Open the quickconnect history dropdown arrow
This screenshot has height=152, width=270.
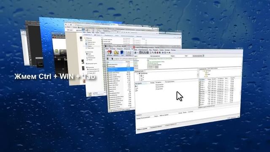click(203, 56)
